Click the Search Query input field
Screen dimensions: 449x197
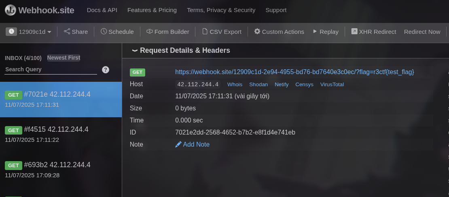[51, 69]
